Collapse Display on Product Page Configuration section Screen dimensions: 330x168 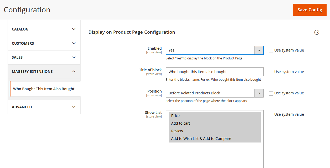click(x=317, y=32)
